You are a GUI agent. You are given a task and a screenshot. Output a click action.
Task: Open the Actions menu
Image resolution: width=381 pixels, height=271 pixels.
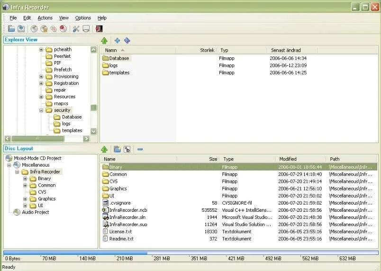(x=45, y=18)
